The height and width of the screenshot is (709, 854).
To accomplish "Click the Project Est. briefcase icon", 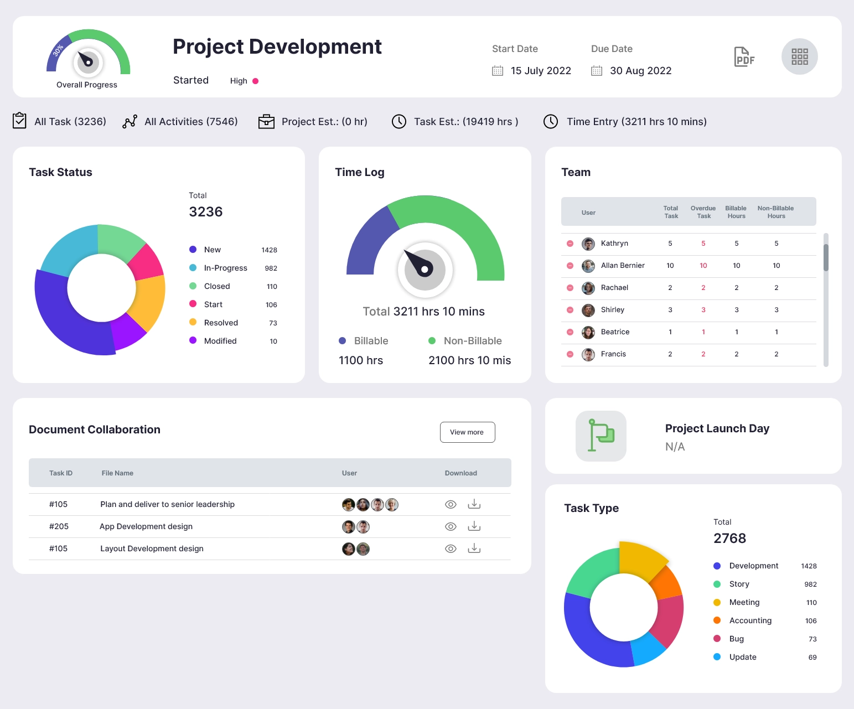I will pyautogui.click(x=266, y=121).
